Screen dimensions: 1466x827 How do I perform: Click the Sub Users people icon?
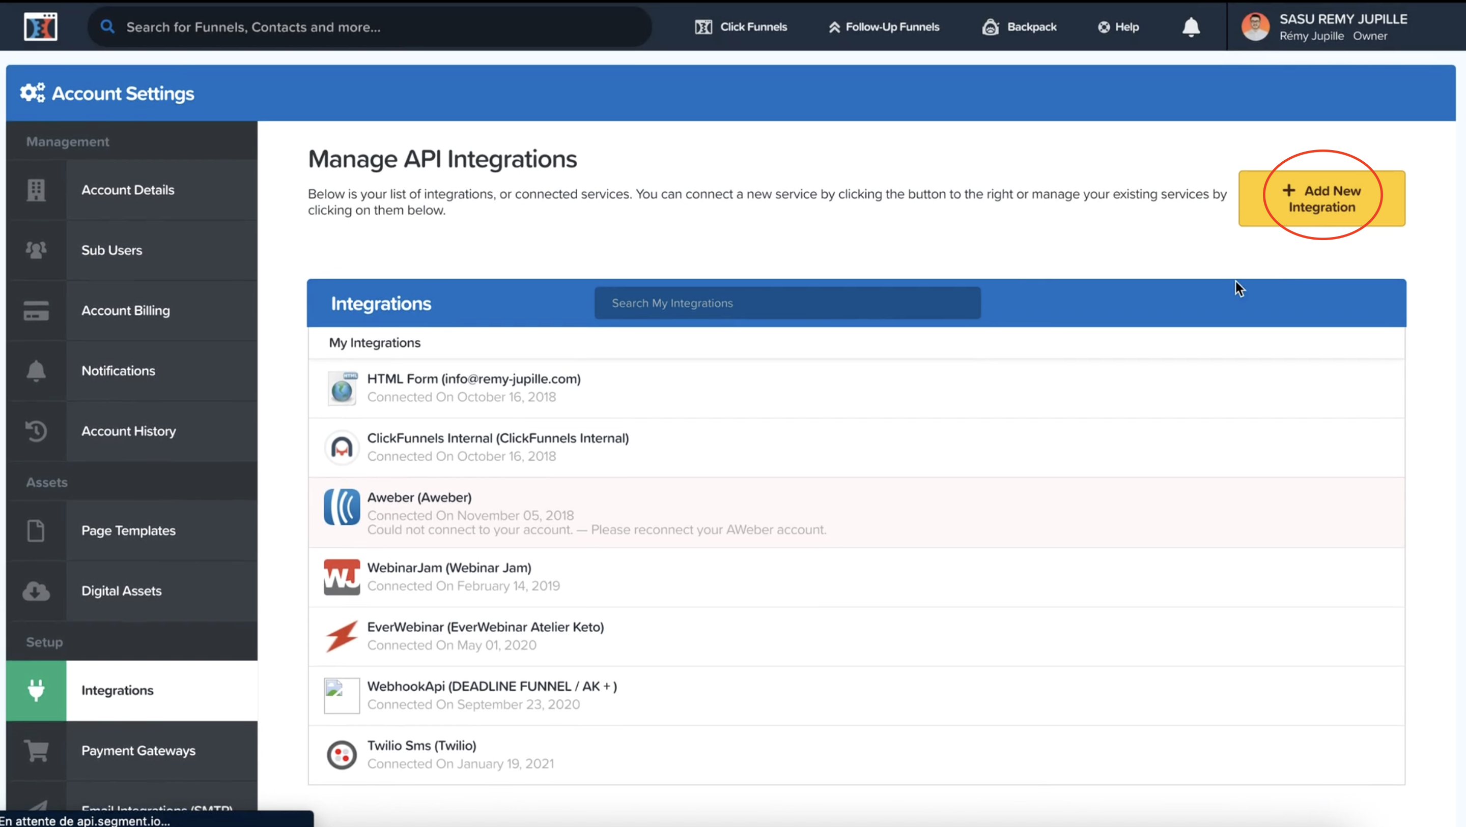[36, 250]
